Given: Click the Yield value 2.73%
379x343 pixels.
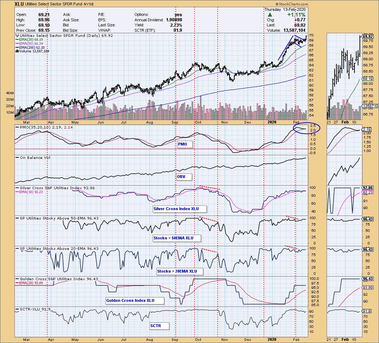Looking at the screenshot, I should (176, 25).
